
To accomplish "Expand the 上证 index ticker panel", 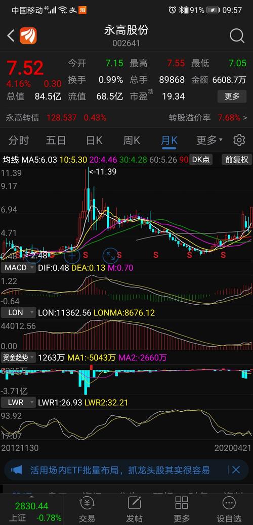I will [32, 511].
